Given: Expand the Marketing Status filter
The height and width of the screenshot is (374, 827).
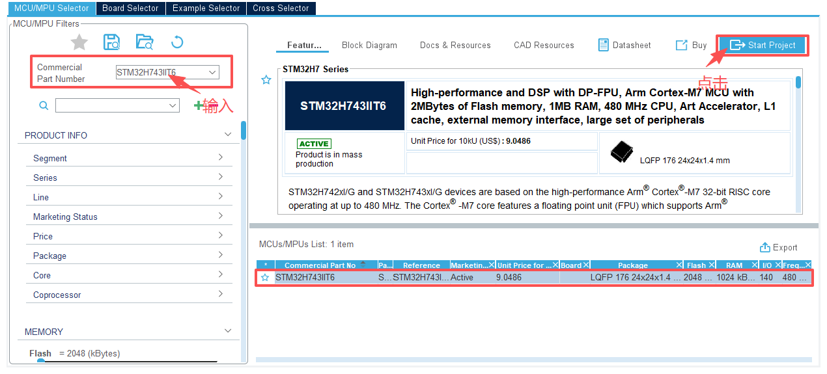Looking at the screenshot, I should [x=221, y=216].
